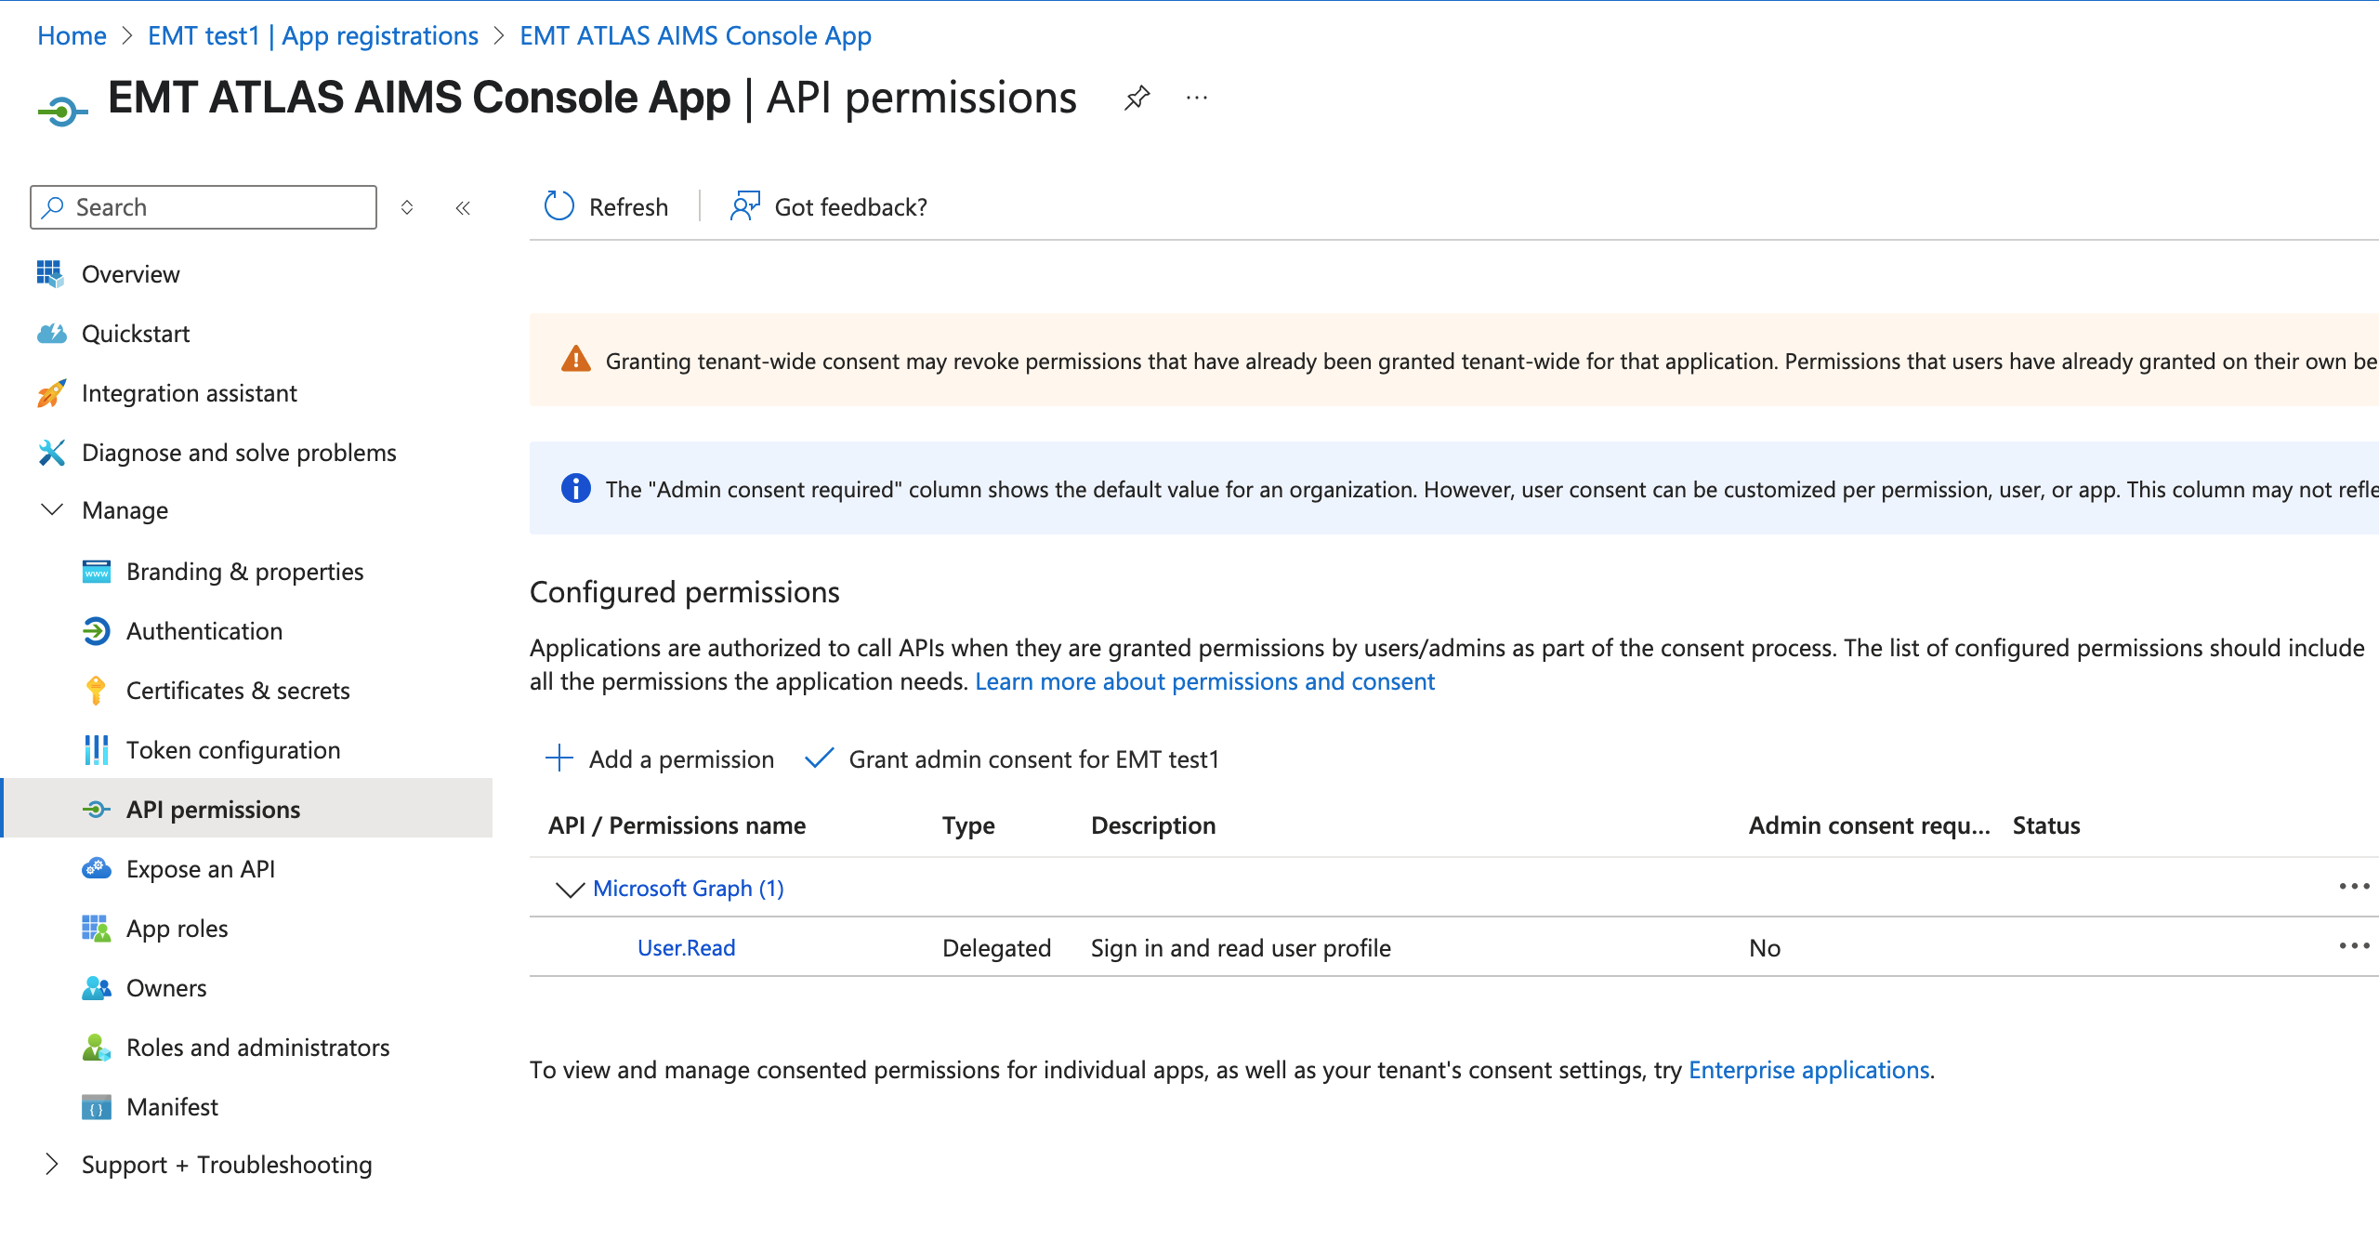Click the Got feedback icon
The image size is (2379, 1240).
[745, 206]
